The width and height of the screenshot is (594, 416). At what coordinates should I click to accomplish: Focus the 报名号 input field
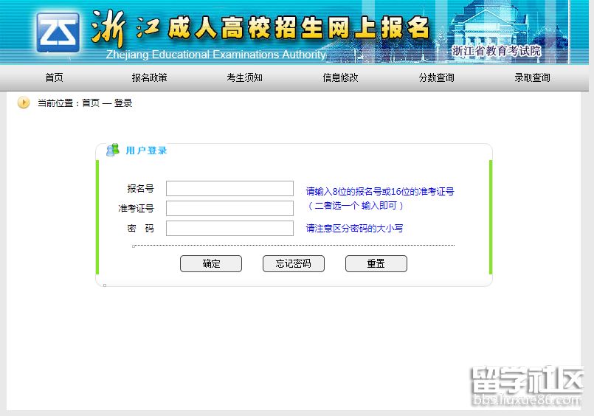[229, 189]
